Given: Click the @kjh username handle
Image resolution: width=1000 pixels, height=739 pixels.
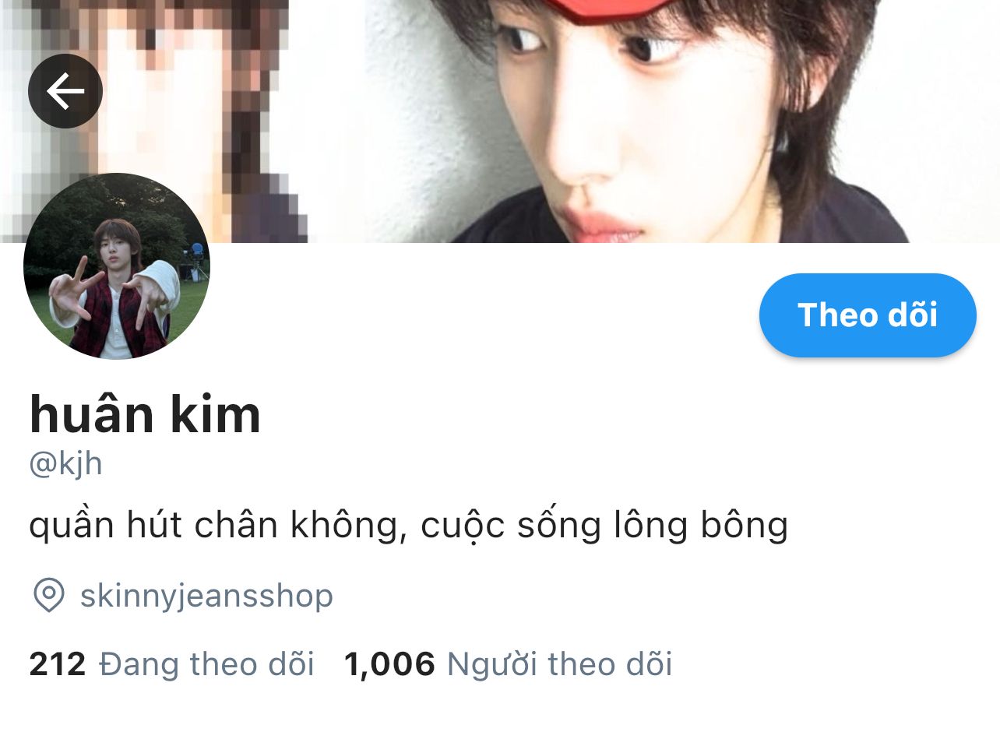Looking at the screenshot, I should [x=65, y=464].
